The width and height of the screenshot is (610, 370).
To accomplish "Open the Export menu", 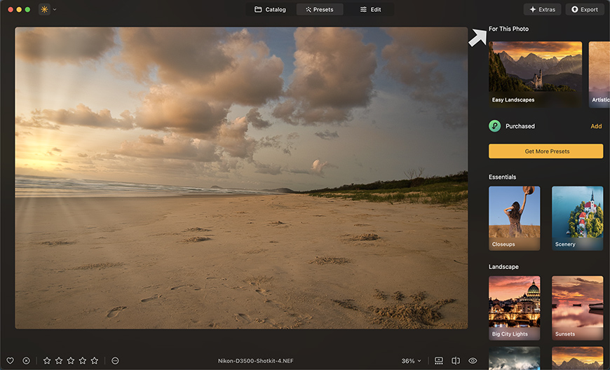I will pos(584,10).
